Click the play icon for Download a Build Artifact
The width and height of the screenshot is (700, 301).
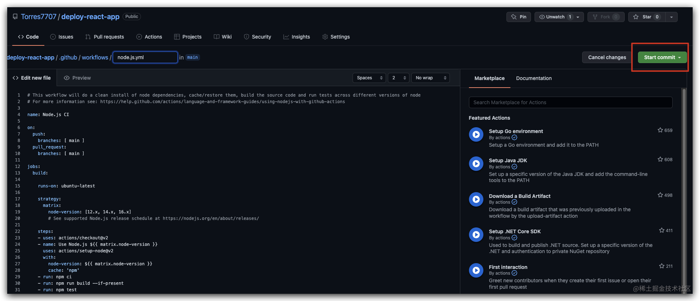click(x=476, y=199)
